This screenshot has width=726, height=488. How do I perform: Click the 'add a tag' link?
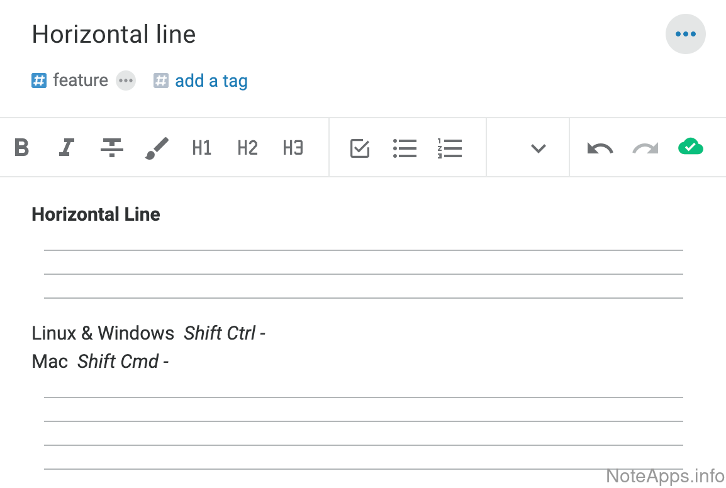click(211, 80)
